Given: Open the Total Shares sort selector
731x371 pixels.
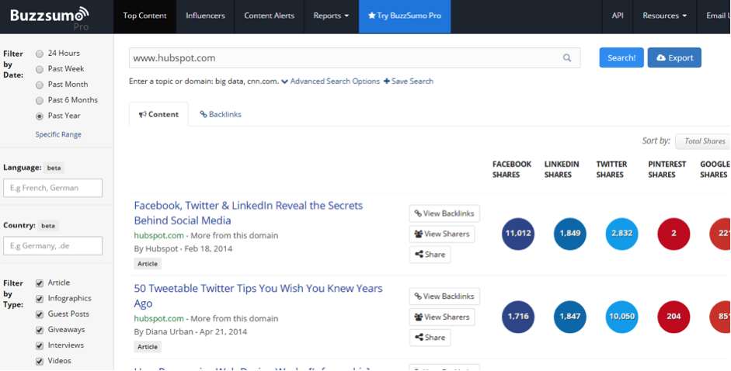Looking at the screenshot, I should point(702,141).
